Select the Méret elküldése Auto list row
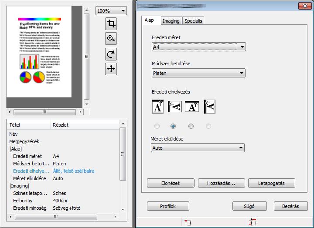The height and width of the screenshot is (228, 314). tap(63, 178)
